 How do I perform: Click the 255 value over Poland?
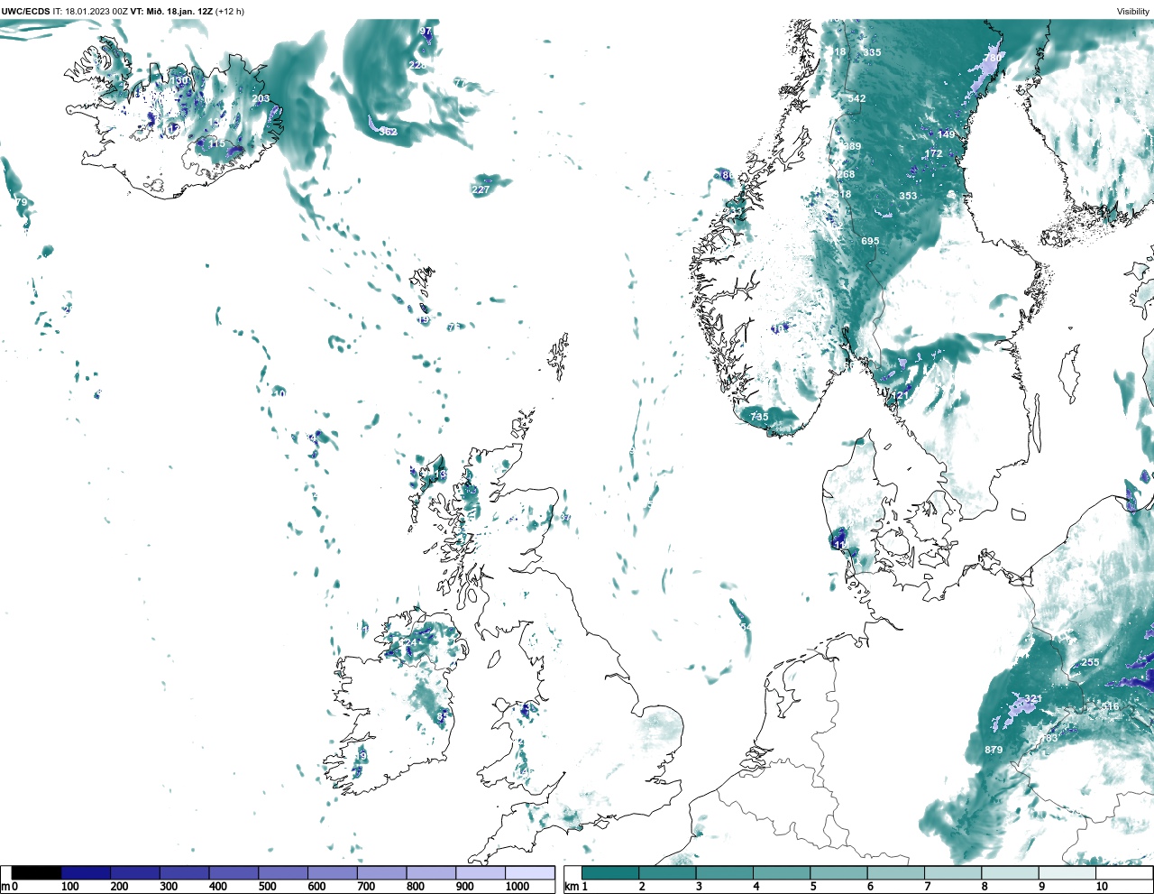(1091, 662)
